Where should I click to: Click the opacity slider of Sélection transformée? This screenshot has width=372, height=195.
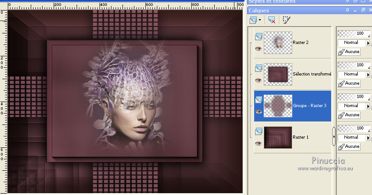click(354, 65)
